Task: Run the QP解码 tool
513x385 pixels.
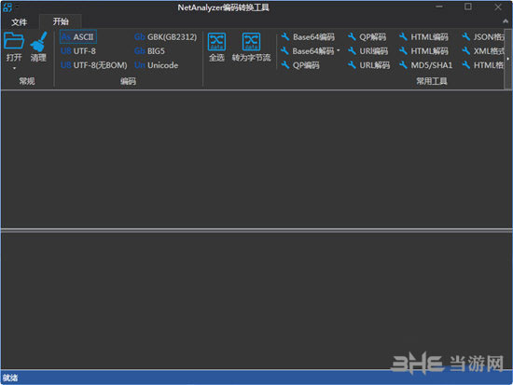Action: click(367, 37)
